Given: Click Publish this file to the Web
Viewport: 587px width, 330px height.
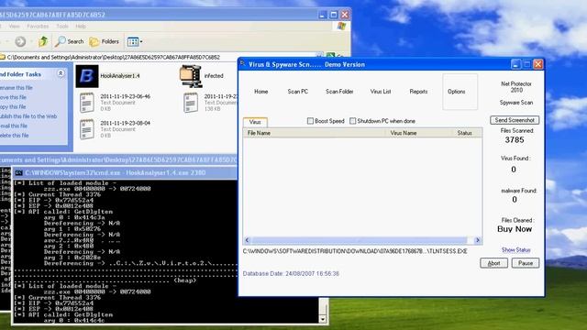Looking at the screenshot, I should pos(28,116).
